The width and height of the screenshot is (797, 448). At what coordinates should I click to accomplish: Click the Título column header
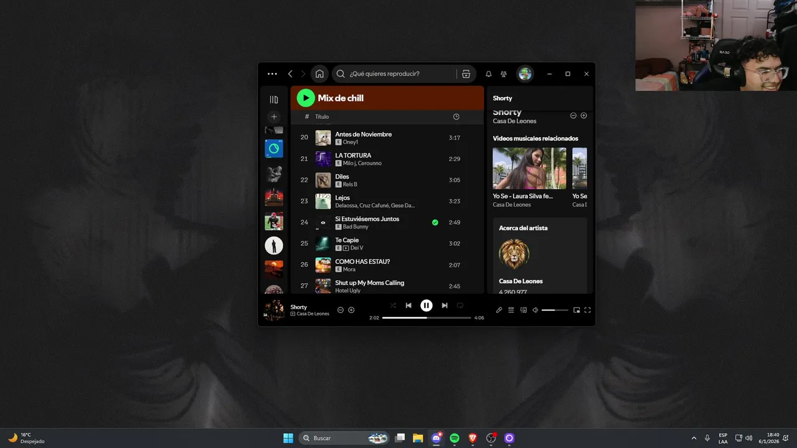(322, 116)
